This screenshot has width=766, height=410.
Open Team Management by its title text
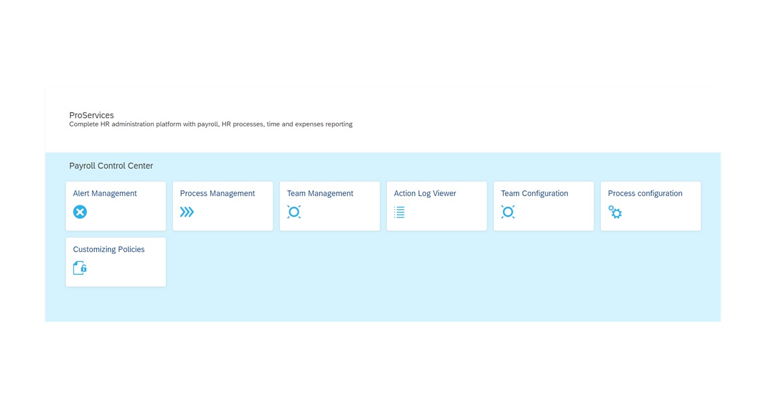pos(320,194)
